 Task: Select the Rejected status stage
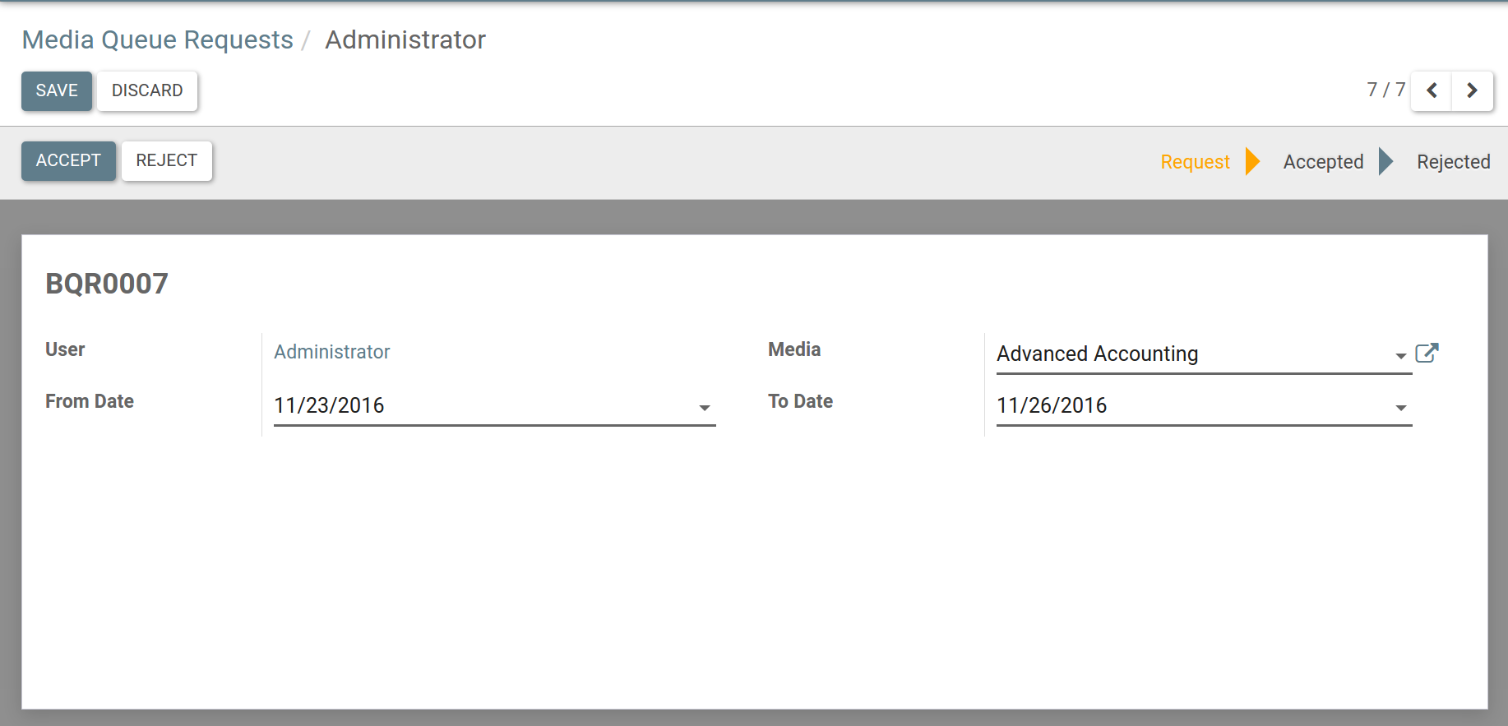1453,162
